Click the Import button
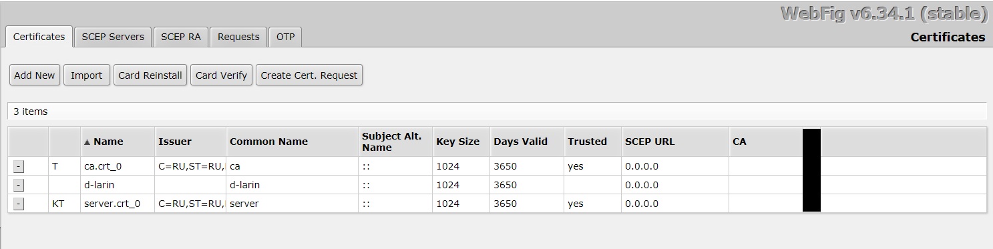 coord(87,75)
